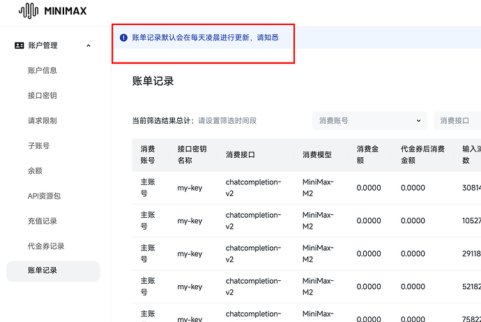Viewport: 481px width, 322px height.
Task: Click the my-key cell in the fourth row
Action: pos(190,287)
